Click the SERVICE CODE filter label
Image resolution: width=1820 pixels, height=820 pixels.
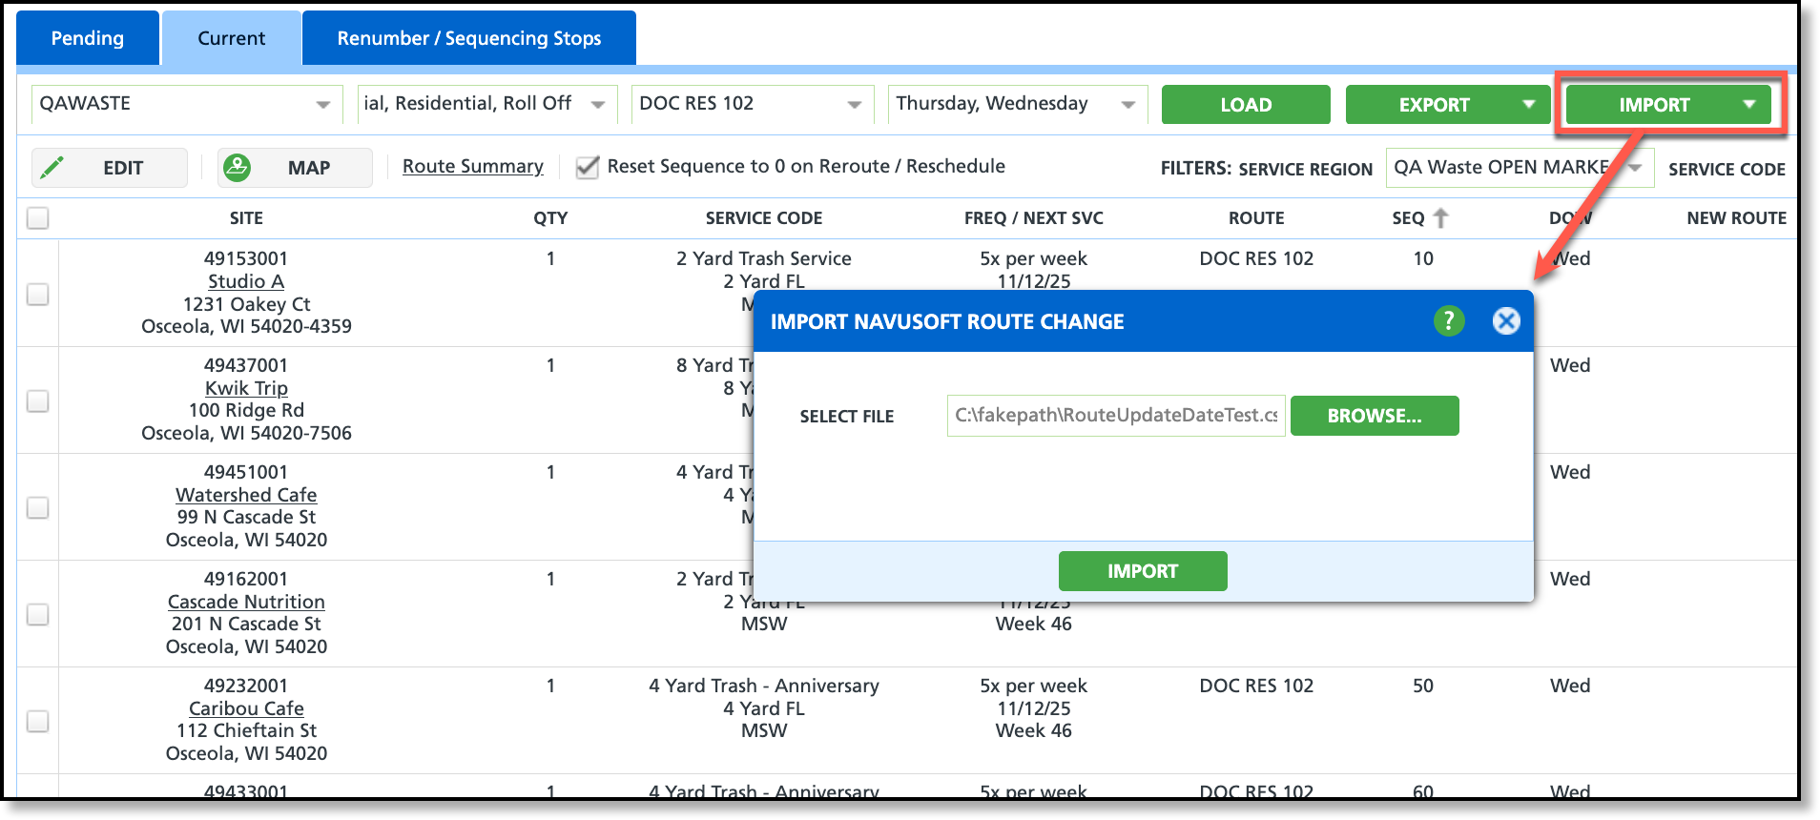click(1727, 169)
